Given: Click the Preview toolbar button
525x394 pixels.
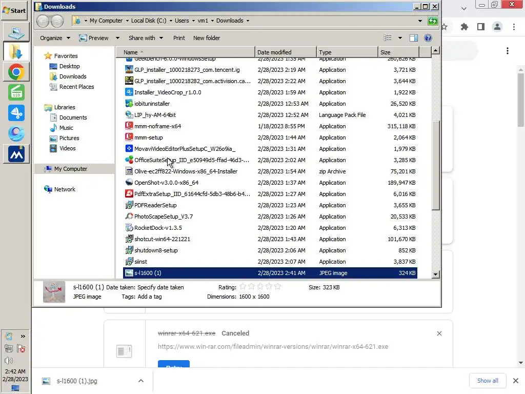Looking at the screenshot, I should [94, 38].
